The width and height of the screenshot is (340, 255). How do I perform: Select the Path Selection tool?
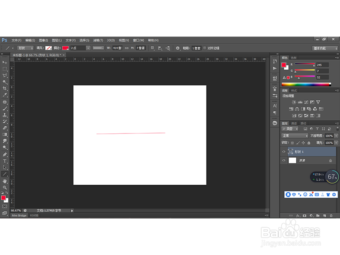[5, 167]
